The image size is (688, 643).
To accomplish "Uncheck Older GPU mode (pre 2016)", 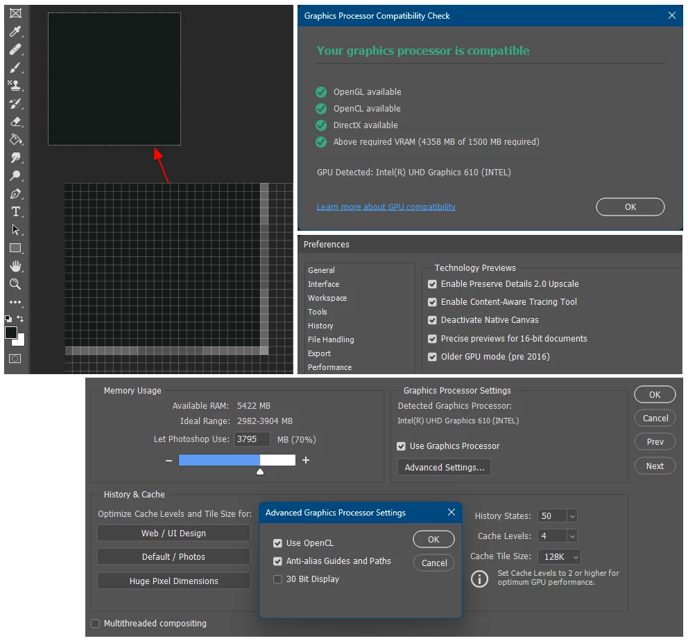I will (x=432, y=357).
